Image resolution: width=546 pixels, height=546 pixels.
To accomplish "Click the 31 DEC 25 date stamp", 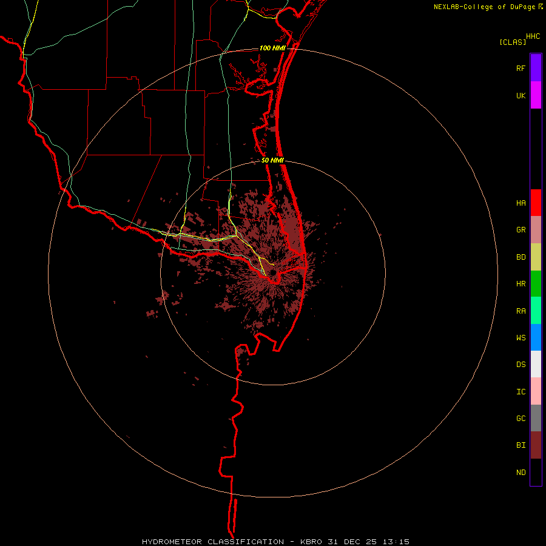I will pyautogui.click(x=352, y=542).
